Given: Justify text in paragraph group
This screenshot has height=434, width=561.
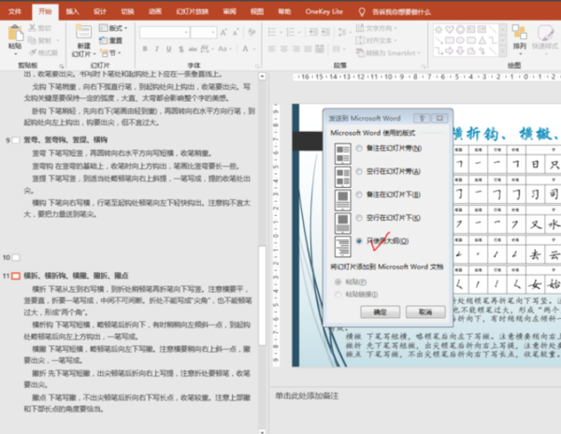Looking at the screenshot, I should coord(308,49).
